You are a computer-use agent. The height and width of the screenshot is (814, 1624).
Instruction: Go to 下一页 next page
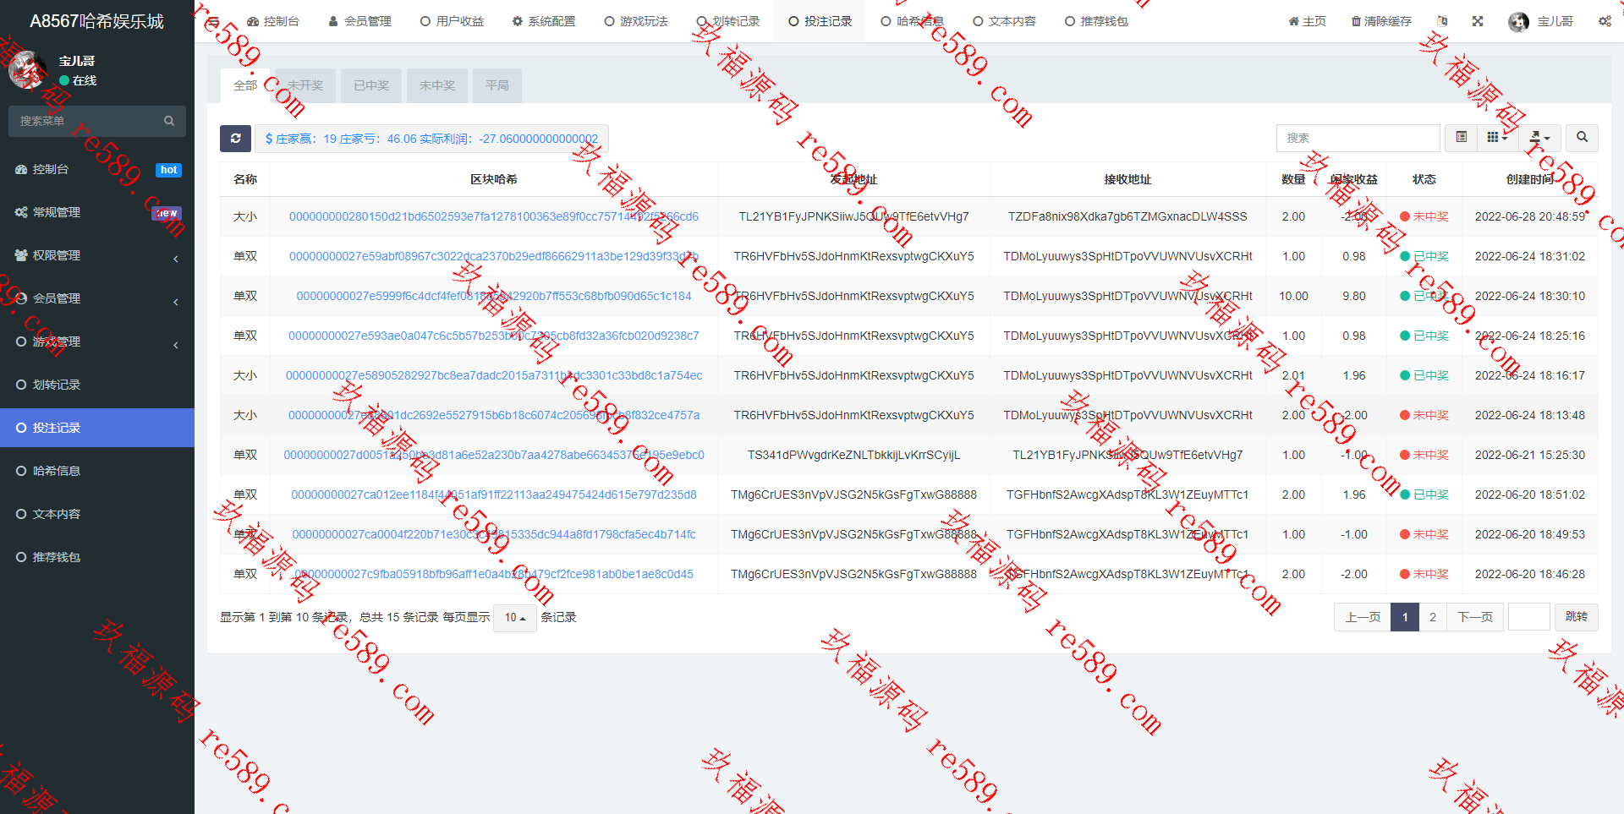[x=1475, y=617]
